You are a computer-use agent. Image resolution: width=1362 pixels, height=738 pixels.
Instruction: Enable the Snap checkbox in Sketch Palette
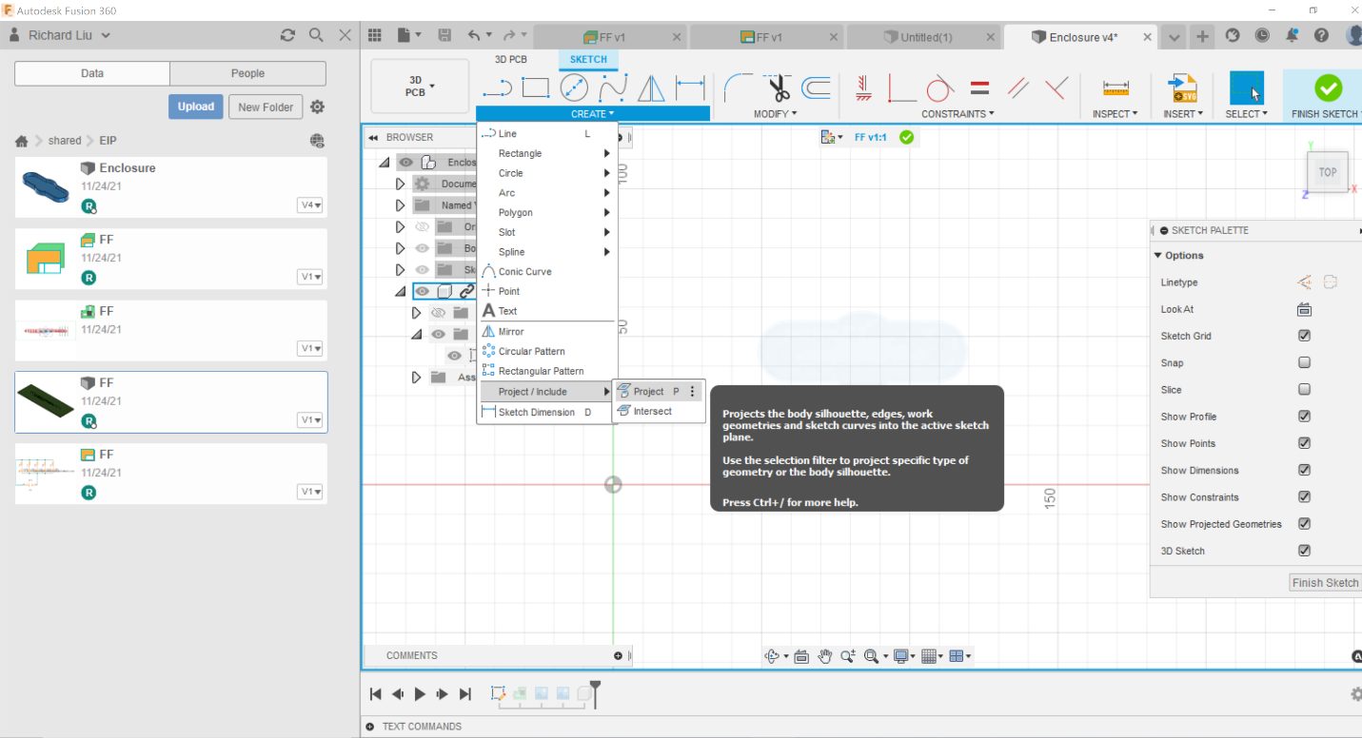(x=1304, y=362)
